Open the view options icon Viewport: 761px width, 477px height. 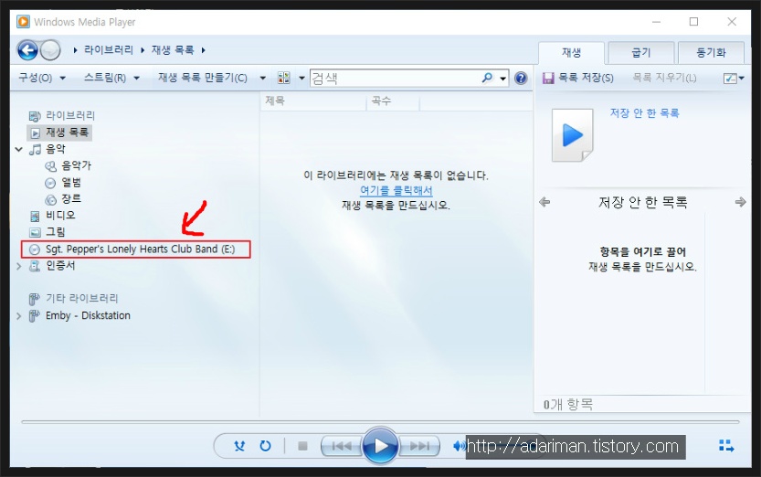click(x=284, y=78)
